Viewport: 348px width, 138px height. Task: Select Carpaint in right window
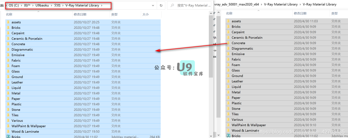coord(238,32)
